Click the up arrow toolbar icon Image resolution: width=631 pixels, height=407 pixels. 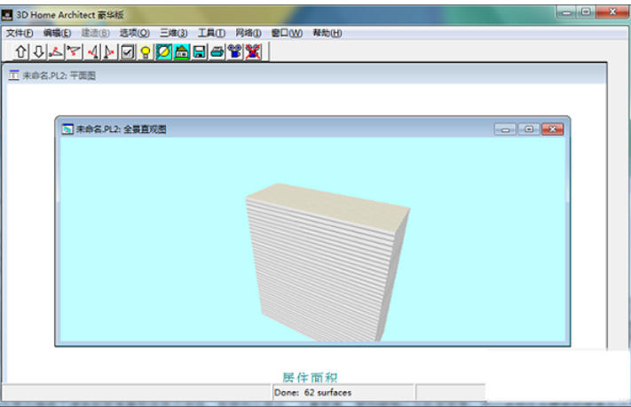(x=21, y=51)
